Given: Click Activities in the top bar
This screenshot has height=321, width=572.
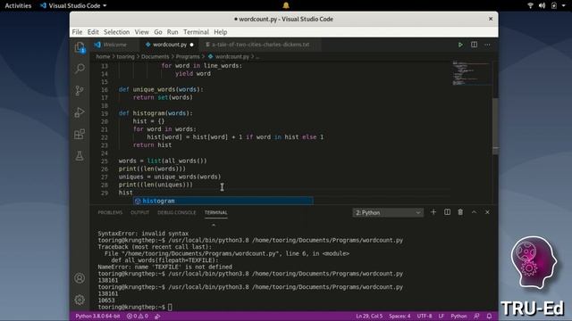Looking at the screenshot, I should click(x=18, y=5).
